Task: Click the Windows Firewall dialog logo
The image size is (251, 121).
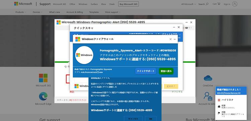Action: tap(78, 39)
